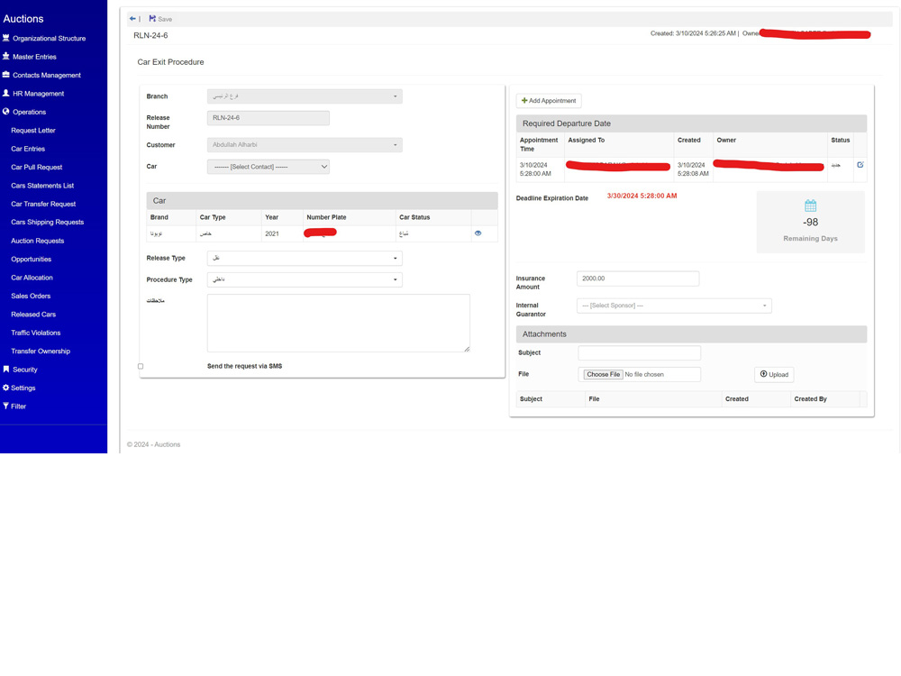
Task: Click the Upload button
Action: point(774,375)
